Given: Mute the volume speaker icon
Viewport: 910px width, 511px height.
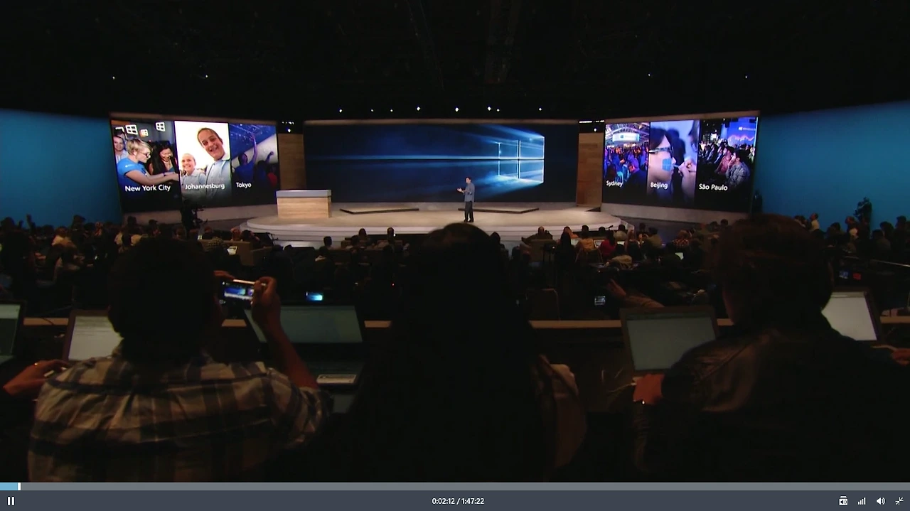Looking at the screenshot, I should pos(881,501).
